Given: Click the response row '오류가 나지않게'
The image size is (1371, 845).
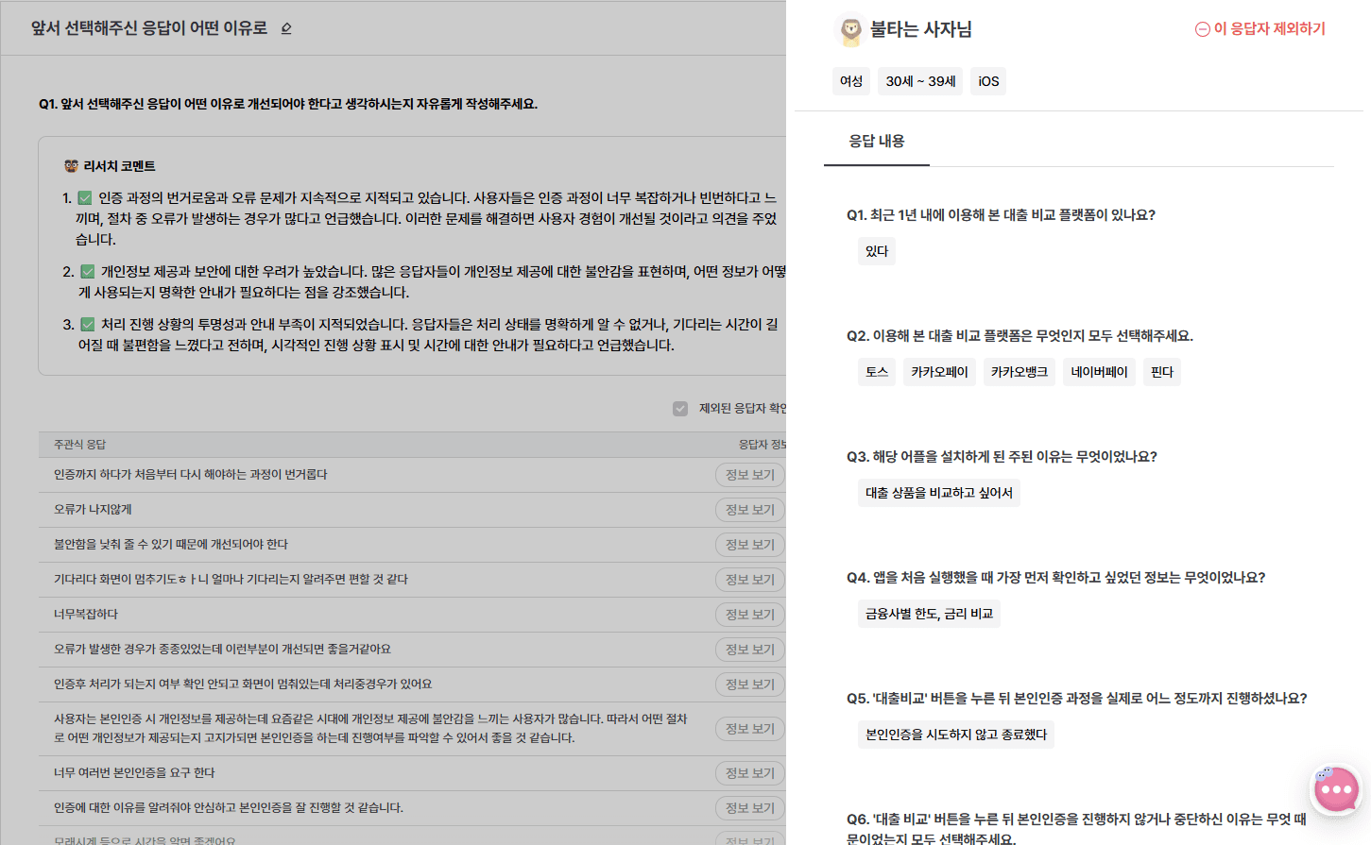Looking at the screenshot, I should pyautogui.click(x=412, y=510).
